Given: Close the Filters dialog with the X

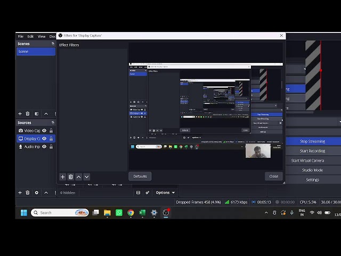Looking at the screenshot, I should coord(281,36).
